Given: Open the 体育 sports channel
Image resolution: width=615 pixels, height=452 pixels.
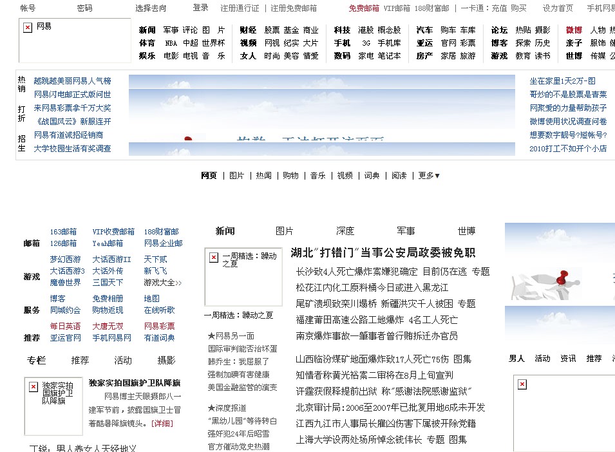Looking at the screenshot, I should (147, 43).
